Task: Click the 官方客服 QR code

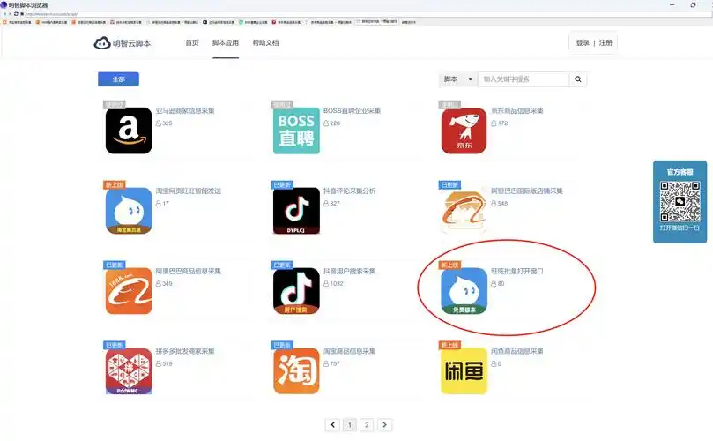Action: 680,202
